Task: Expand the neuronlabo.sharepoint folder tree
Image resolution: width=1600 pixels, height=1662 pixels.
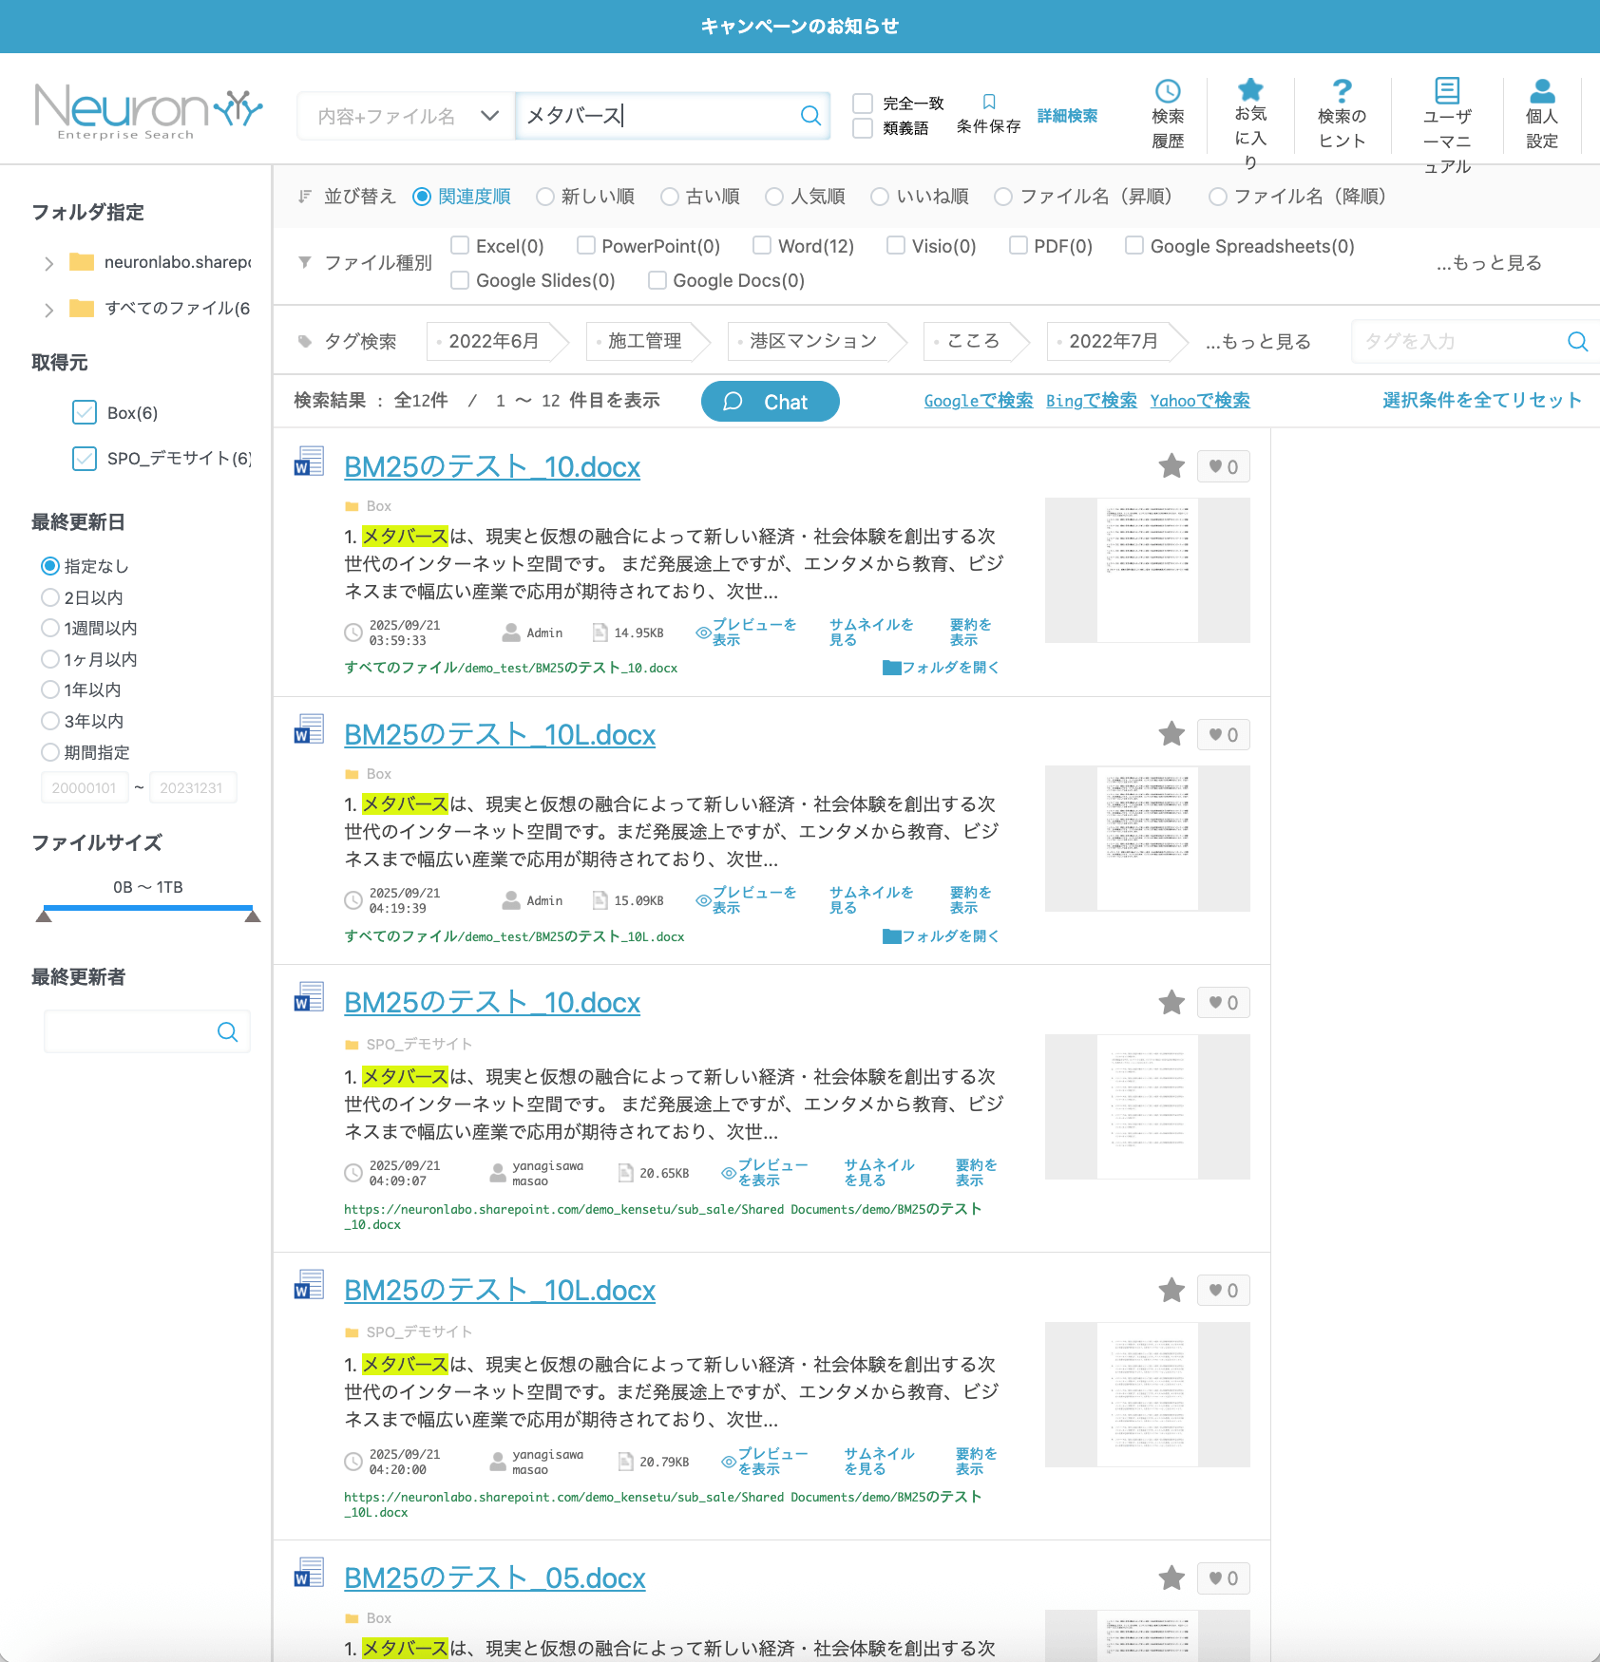Action: [x=49, y=263]
